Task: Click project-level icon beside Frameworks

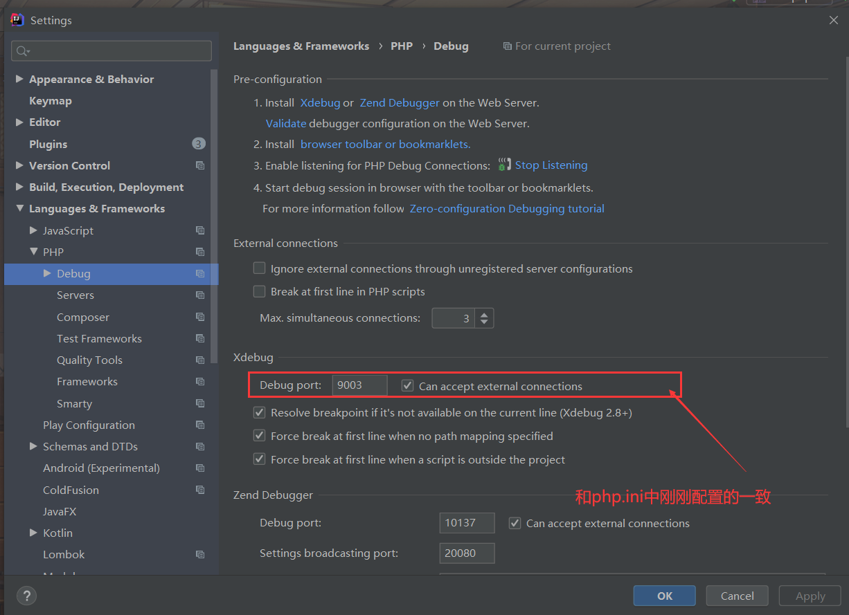Action: pos(200,382)
